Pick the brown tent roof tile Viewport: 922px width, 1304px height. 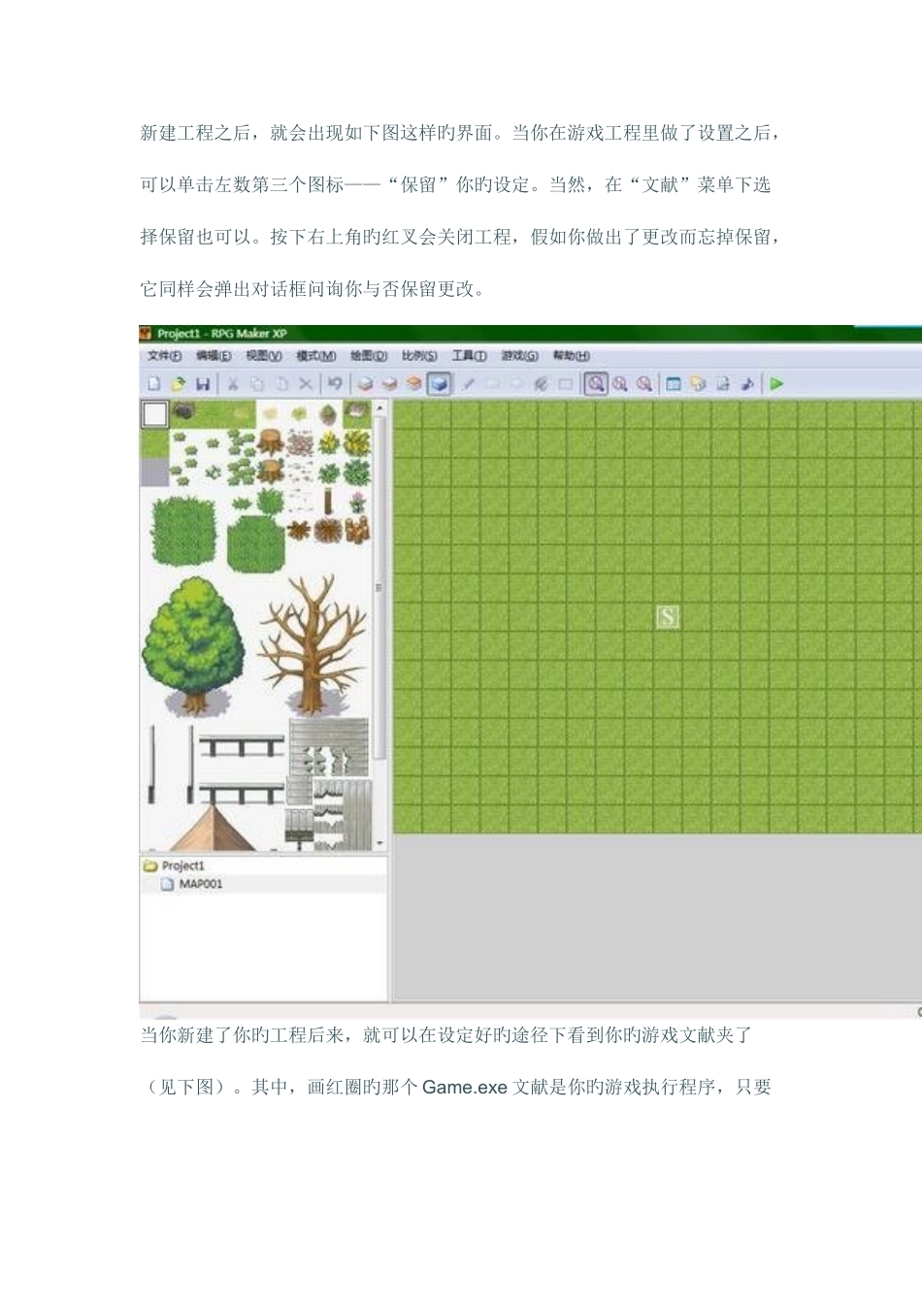(x=213, y=829)
